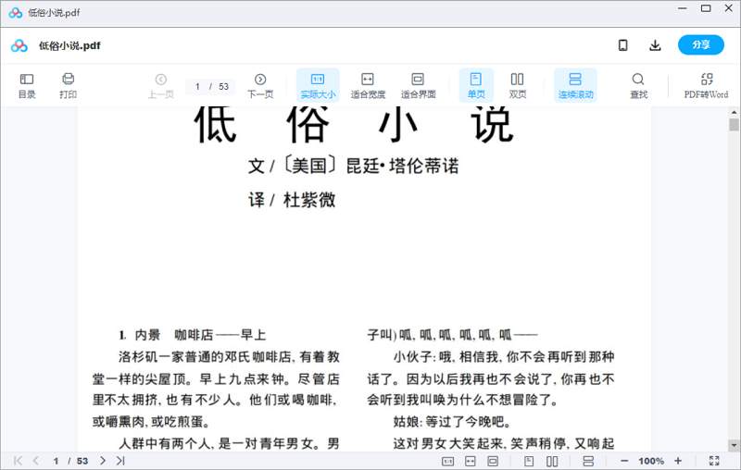Click the page number input in toolbar

coord(199,86)
